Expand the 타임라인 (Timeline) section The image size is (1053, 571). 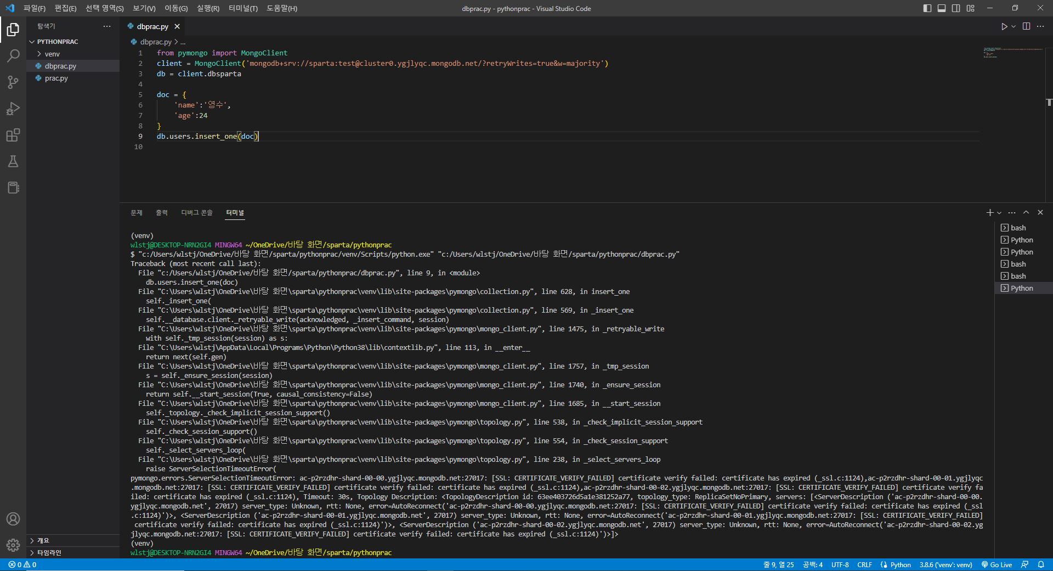coord(73,552)
